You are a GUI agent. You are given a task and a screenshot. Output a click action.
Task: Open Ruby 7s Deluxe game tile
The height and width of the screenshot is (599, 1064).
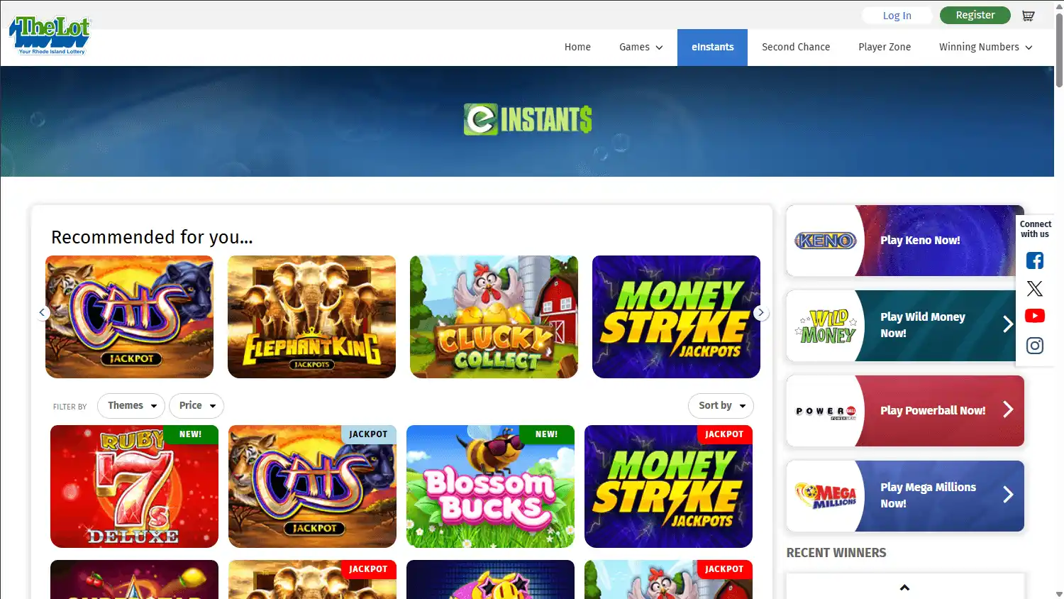click(x=134, y=486)
